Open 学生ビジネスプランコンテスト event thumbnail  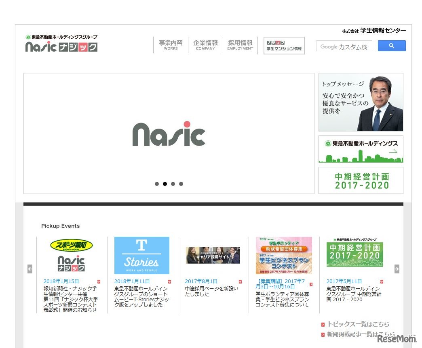click(284, 255)
